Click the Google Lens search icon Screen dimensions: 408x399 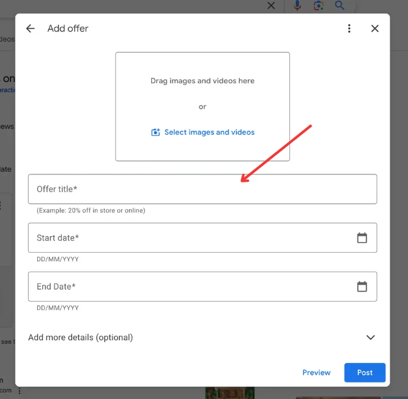[319, 6]
